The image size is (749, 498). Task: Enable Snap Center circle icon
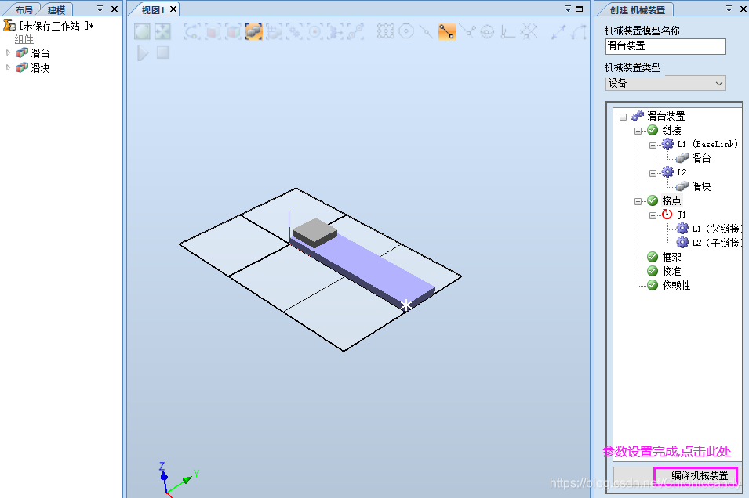(x=406, y=32)
